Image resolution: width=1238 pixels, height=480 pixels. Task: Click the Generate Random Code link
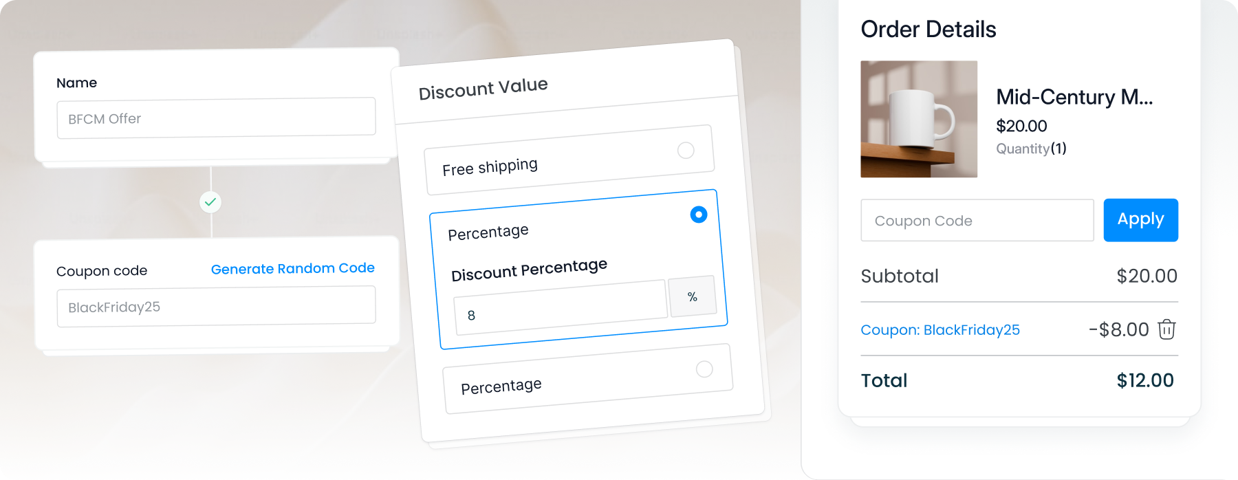tap(292, 268)
